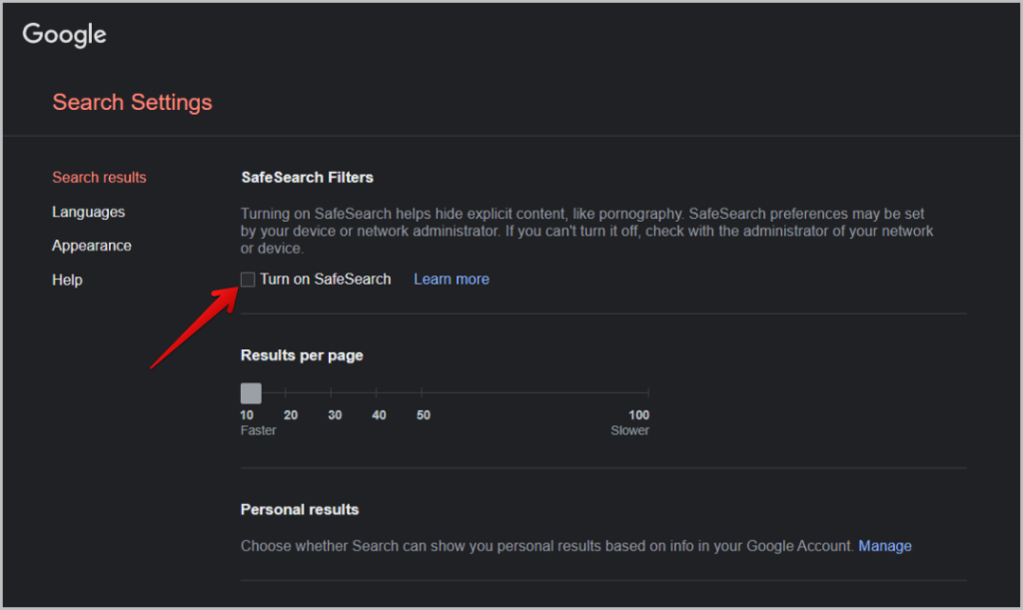Open the Languages settings section
The image size is (1023, 610).
[x=88, y=212]
